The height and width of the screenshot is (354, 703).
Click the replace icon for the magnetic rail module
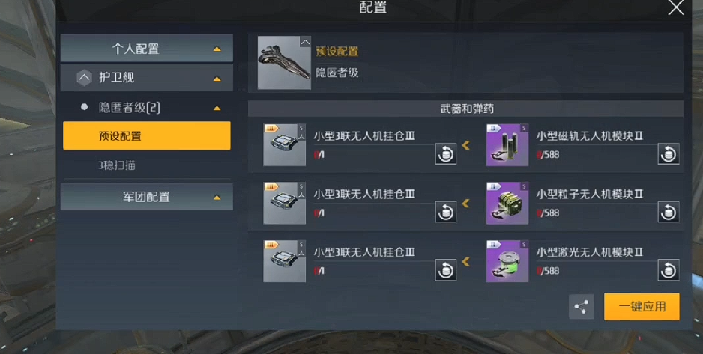[x=668, y=154]
